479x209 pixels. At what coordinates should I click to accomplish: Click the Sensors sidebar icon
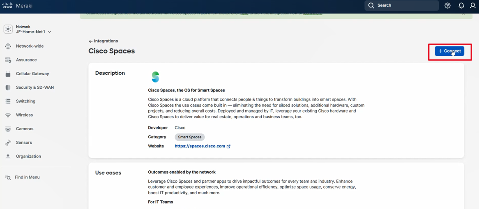click(8, 142)
